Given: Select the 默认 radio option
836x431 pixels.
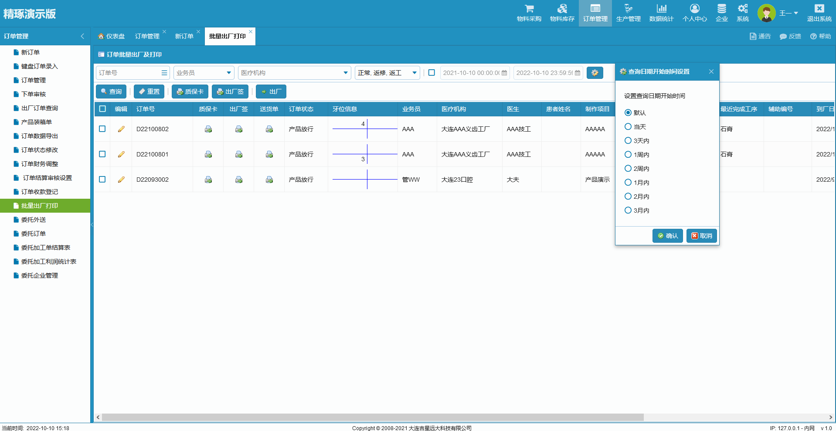Looking at the screenshot, I should coord(628,112).
